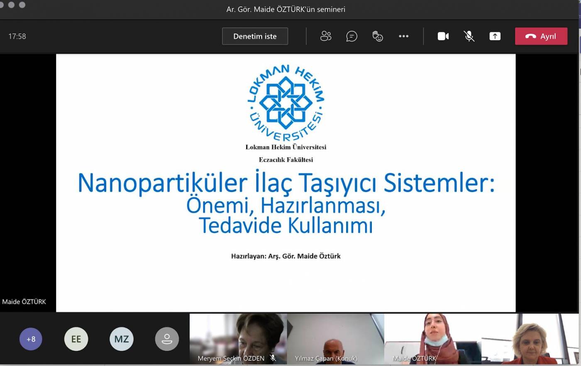
Task: Show the participants panel
Action: tap(326, 36)
